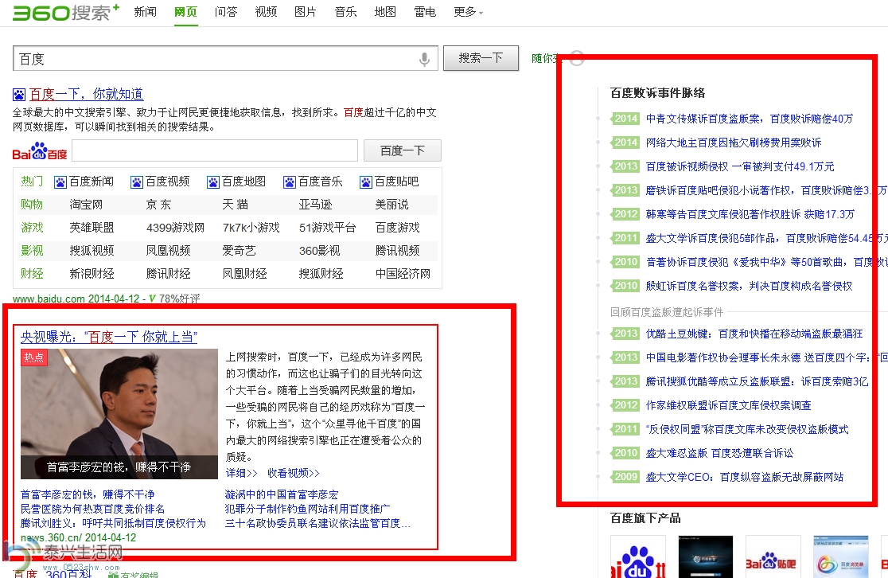
Task: Click the paw icon next to 百度新闻
Action: click(60, 182)
